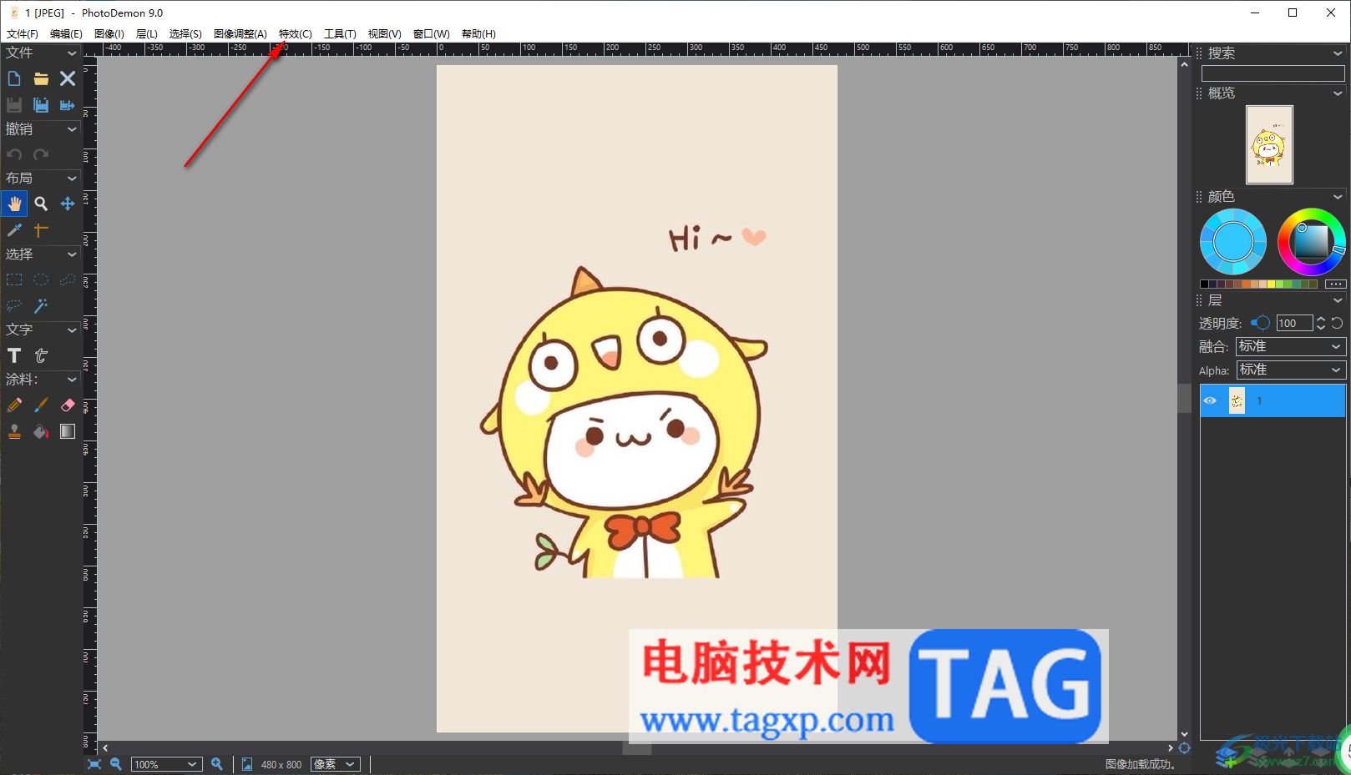The width and height of the screenshot is (1351, 775).
Task: Open the 图像调整(A) menu
Action: pos(240,34)
